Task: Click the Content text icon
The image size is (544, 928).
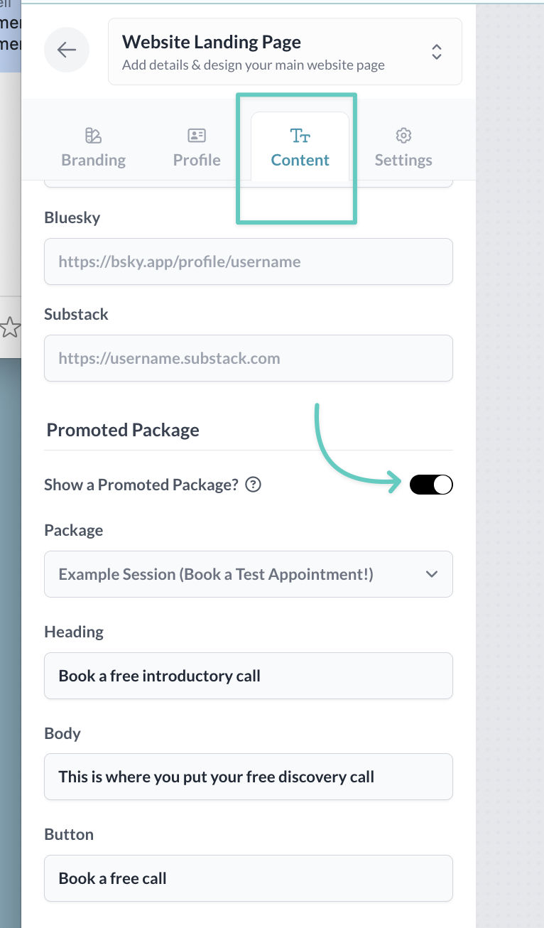Action: coord(300,135)
